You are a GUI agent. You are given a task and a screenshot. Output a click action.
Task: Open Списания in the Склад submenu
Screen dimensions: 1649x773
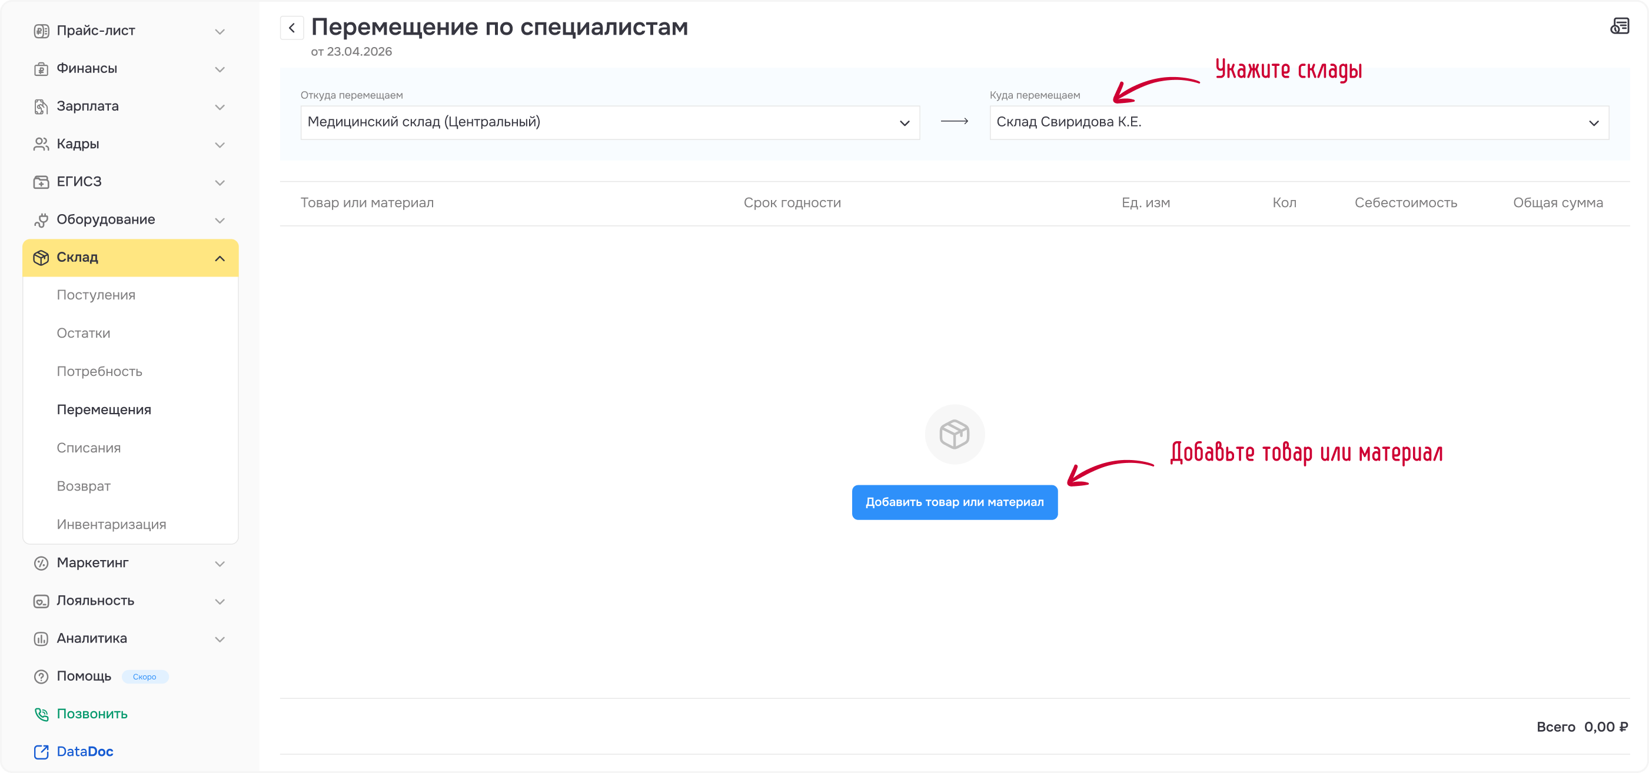(88, 448)
